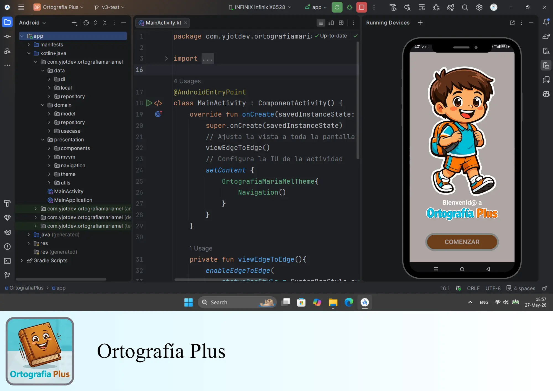Open Search Everywhere magnifier icon
Viewport: 553px width, 391px height.
pos(465,7)
